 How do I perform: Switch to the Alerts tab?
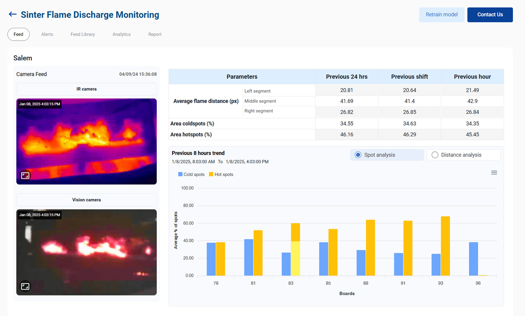(47, 34)
